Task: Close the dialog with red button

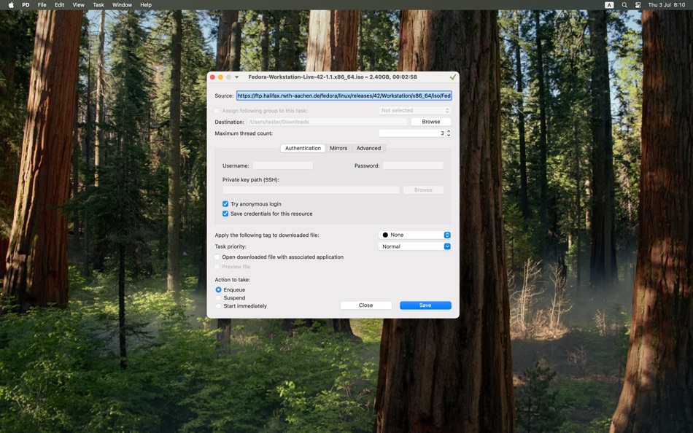Action: (212, 77)
